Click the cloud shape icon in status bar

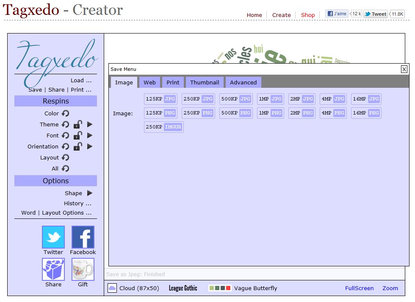tap(112, 288)
